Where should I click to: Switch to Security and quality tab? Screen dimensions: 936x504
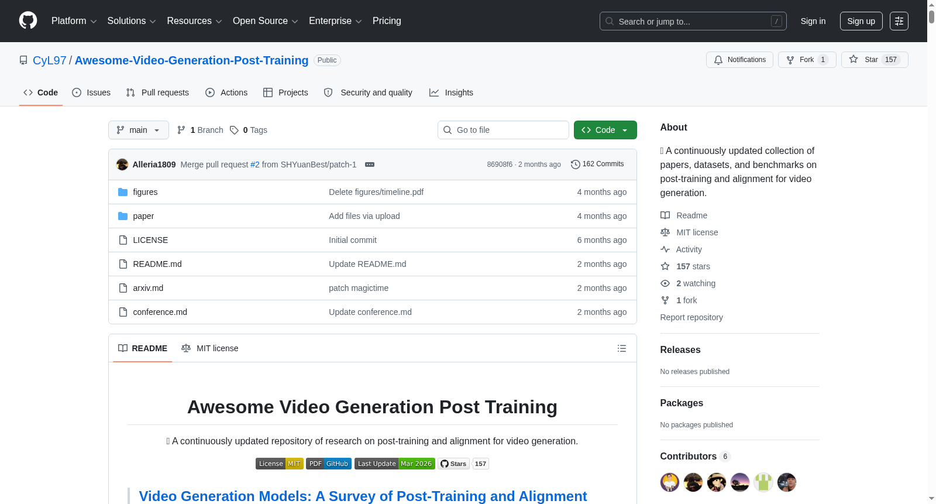click(x=368, y=92)
